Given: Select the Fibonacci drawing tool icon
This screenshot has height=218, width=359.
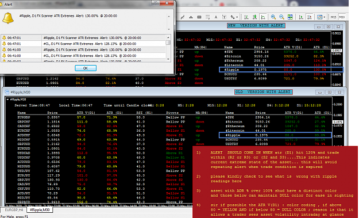Looking at the screenshot, I should tap(208, 17).
